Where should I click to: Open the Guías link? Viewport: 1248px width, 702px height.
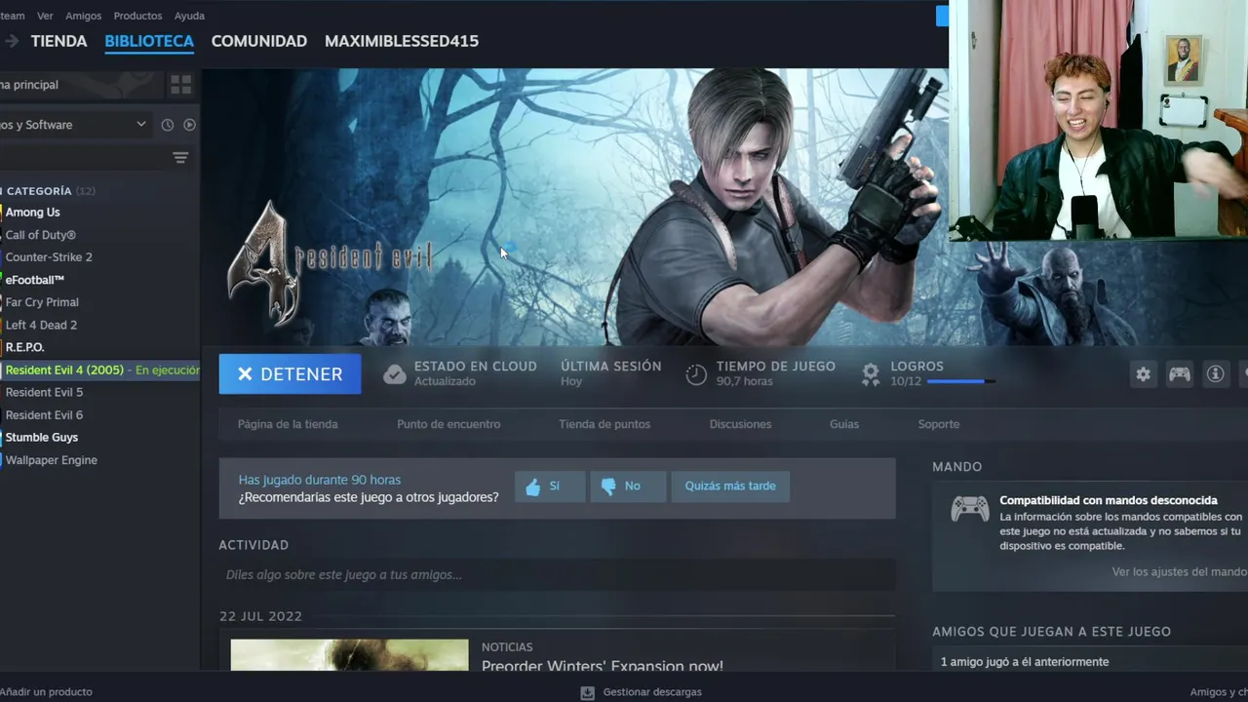(x=844, y=424)
